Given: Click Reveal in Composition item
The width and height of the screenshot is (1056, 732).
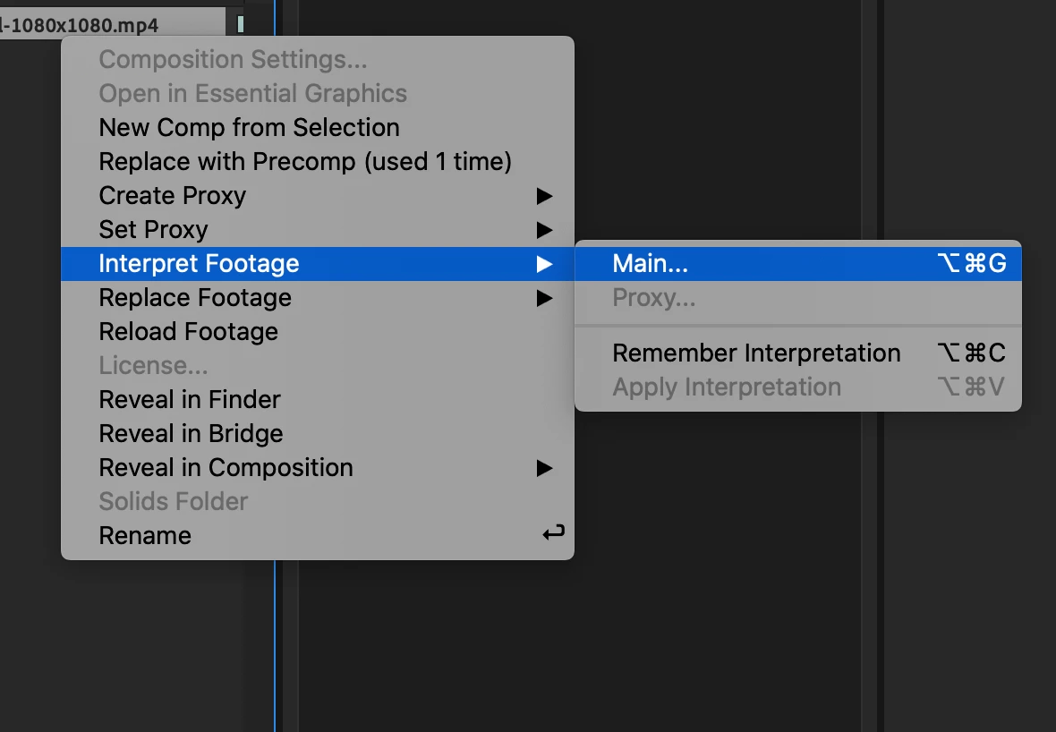Looking at the screenshot, I should tap(226, 468).
